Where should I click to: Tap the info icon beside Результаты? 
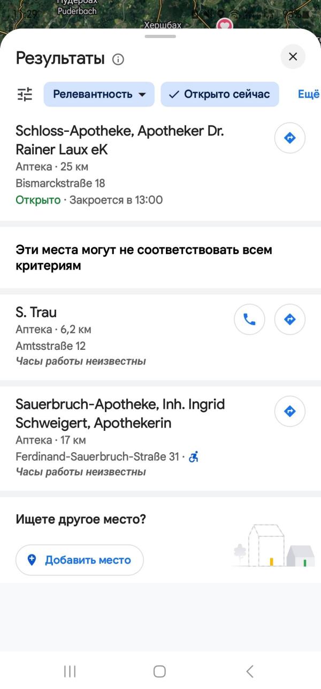(x=118, y=59)
